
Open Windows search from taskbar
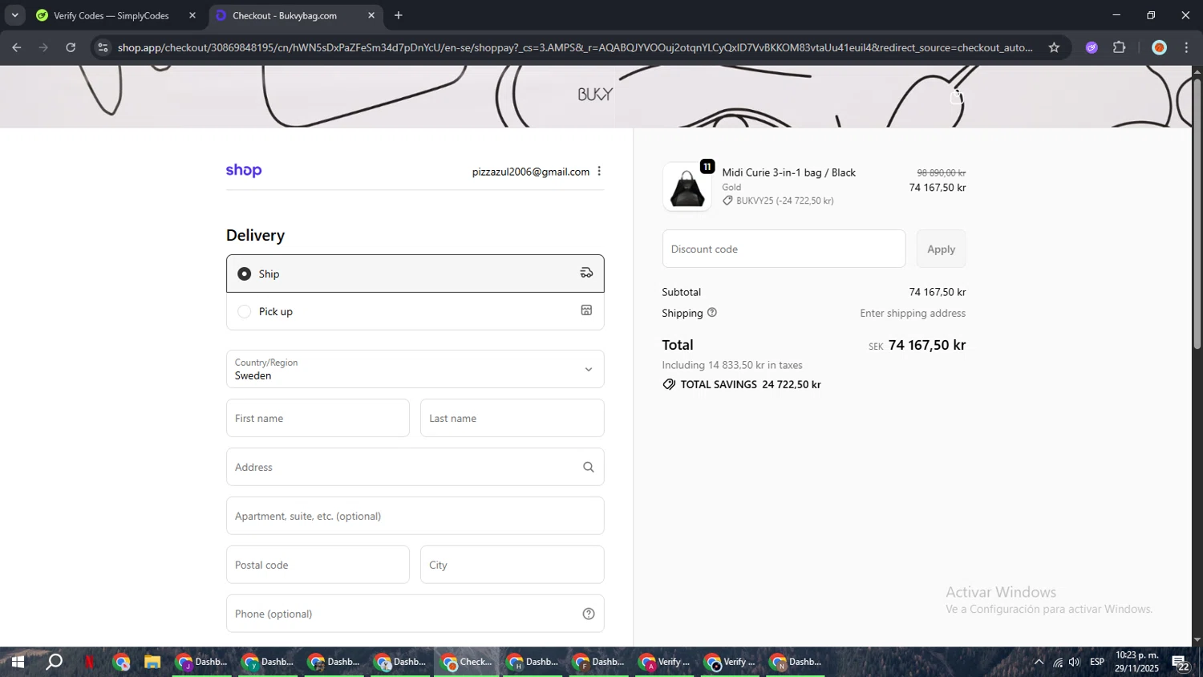tap(54, 662)
